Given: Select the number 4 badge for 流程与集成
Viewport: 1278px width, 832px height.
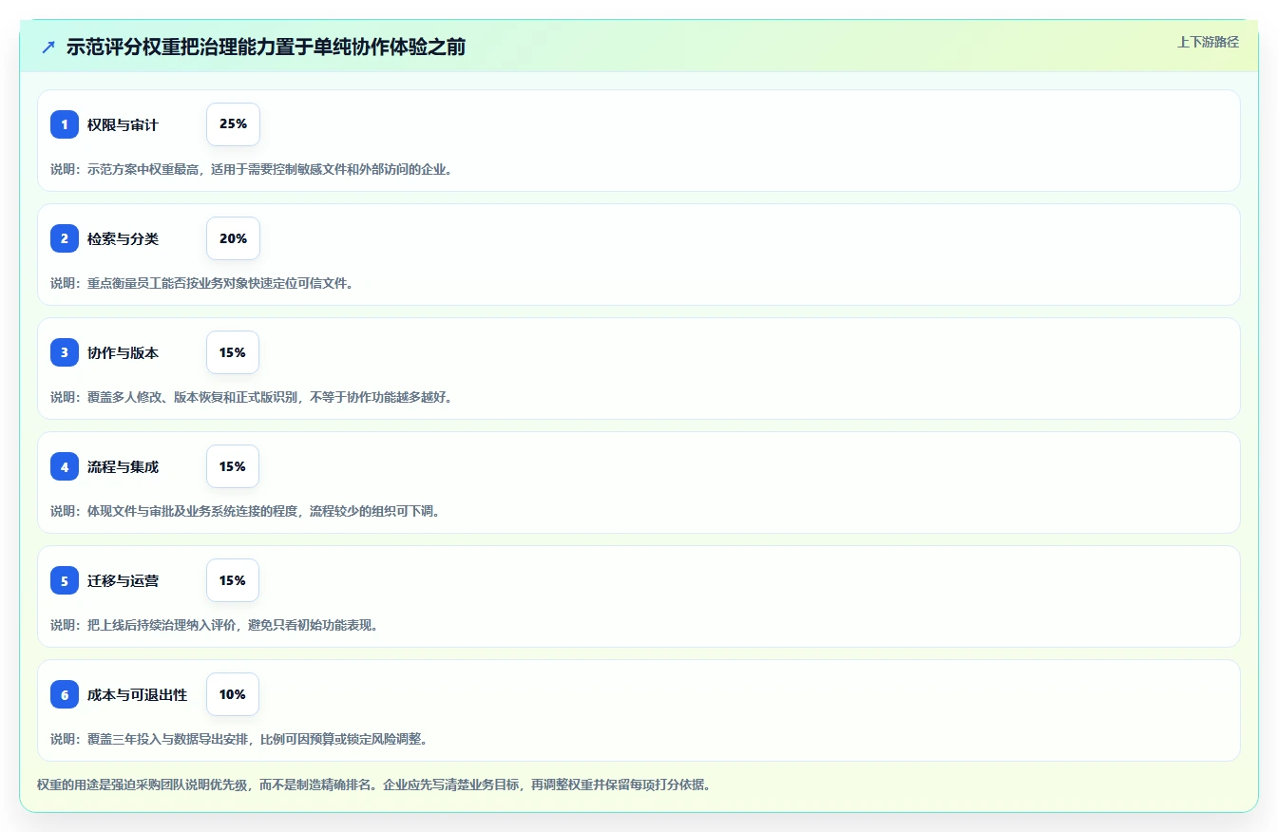Looking at the screenshot, I should pyautogui.click(x=65, y=466).
